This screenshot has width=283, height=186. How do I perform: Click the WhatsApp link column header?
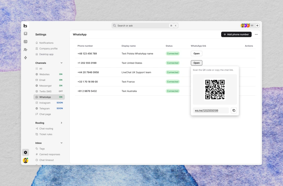point(198,46)
